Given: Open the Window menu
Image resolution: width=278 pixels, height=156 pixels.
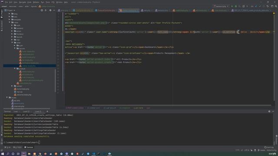Looking at the screenshot, I should pyautogui.click(x=59, y=2).
